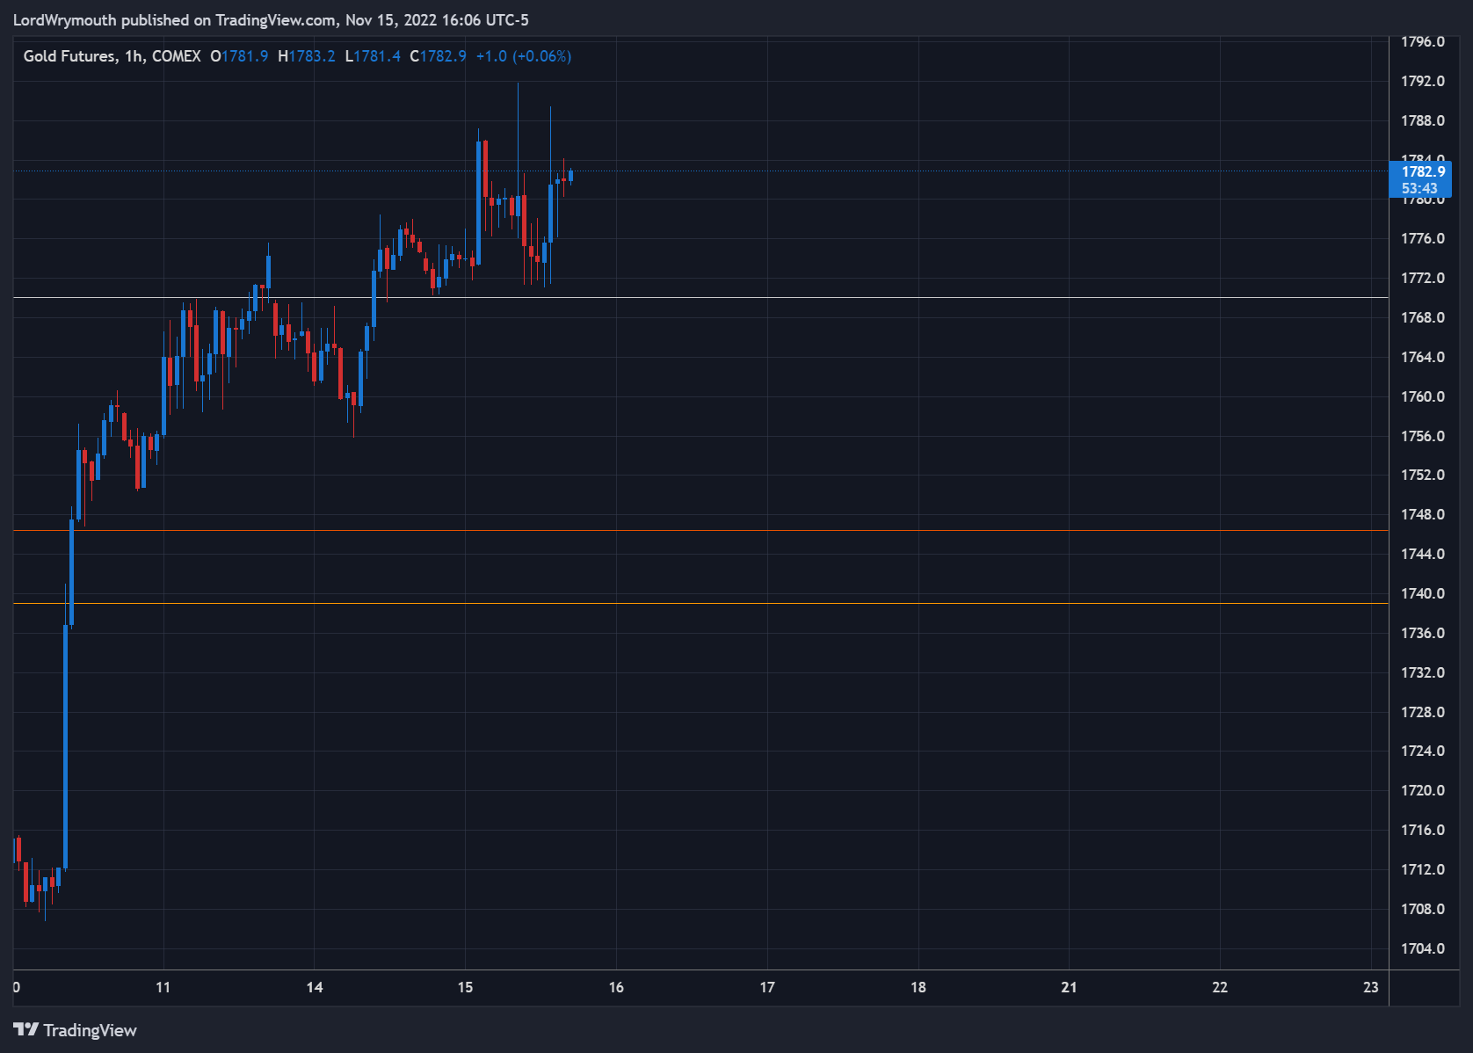Click the 1712.0 price axis label
The width and height of the screenshot is (1473, 1053).
tap(1422, 869)
